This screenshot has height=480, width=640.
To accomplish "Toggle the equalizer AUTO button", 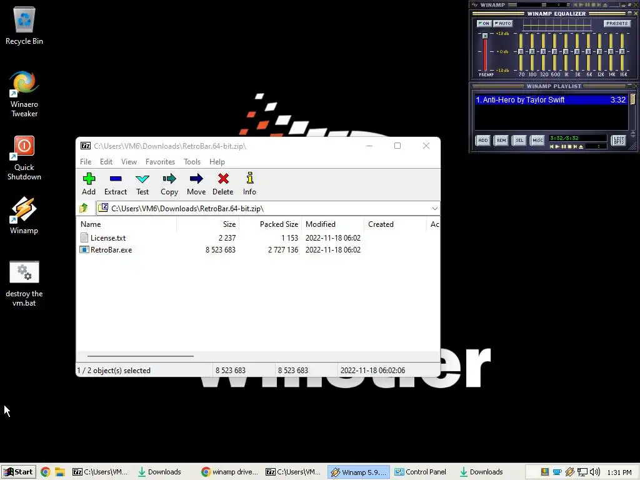I will (x=503, y=23).
